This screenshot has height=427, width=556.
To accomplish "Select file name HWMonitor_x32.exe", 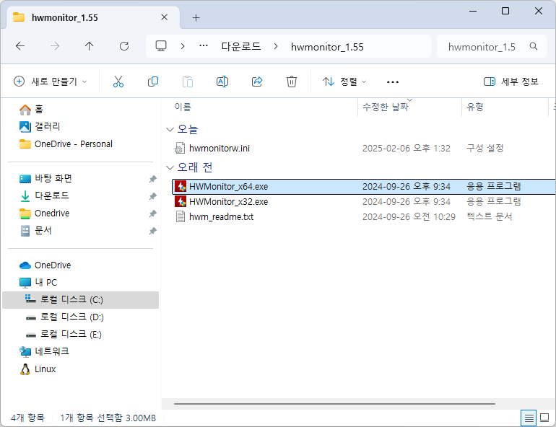I will coord(228,202).
